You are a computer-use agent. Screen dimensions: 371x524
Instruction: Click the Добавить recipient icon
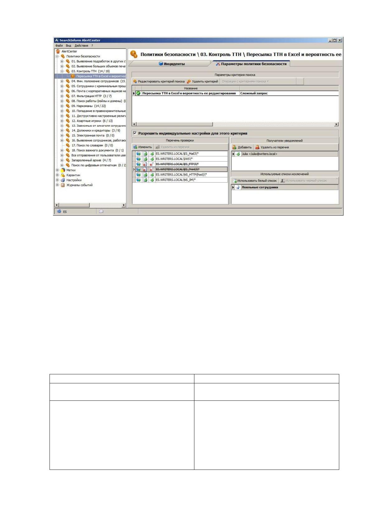pos(235,147)
